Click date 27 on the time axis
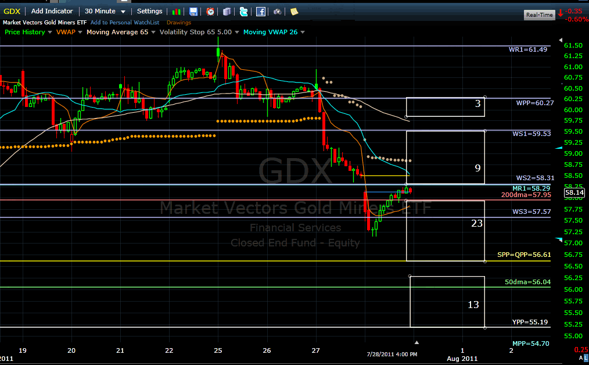The height and width of the screenshot is (365, 589). tap(315, 350)
